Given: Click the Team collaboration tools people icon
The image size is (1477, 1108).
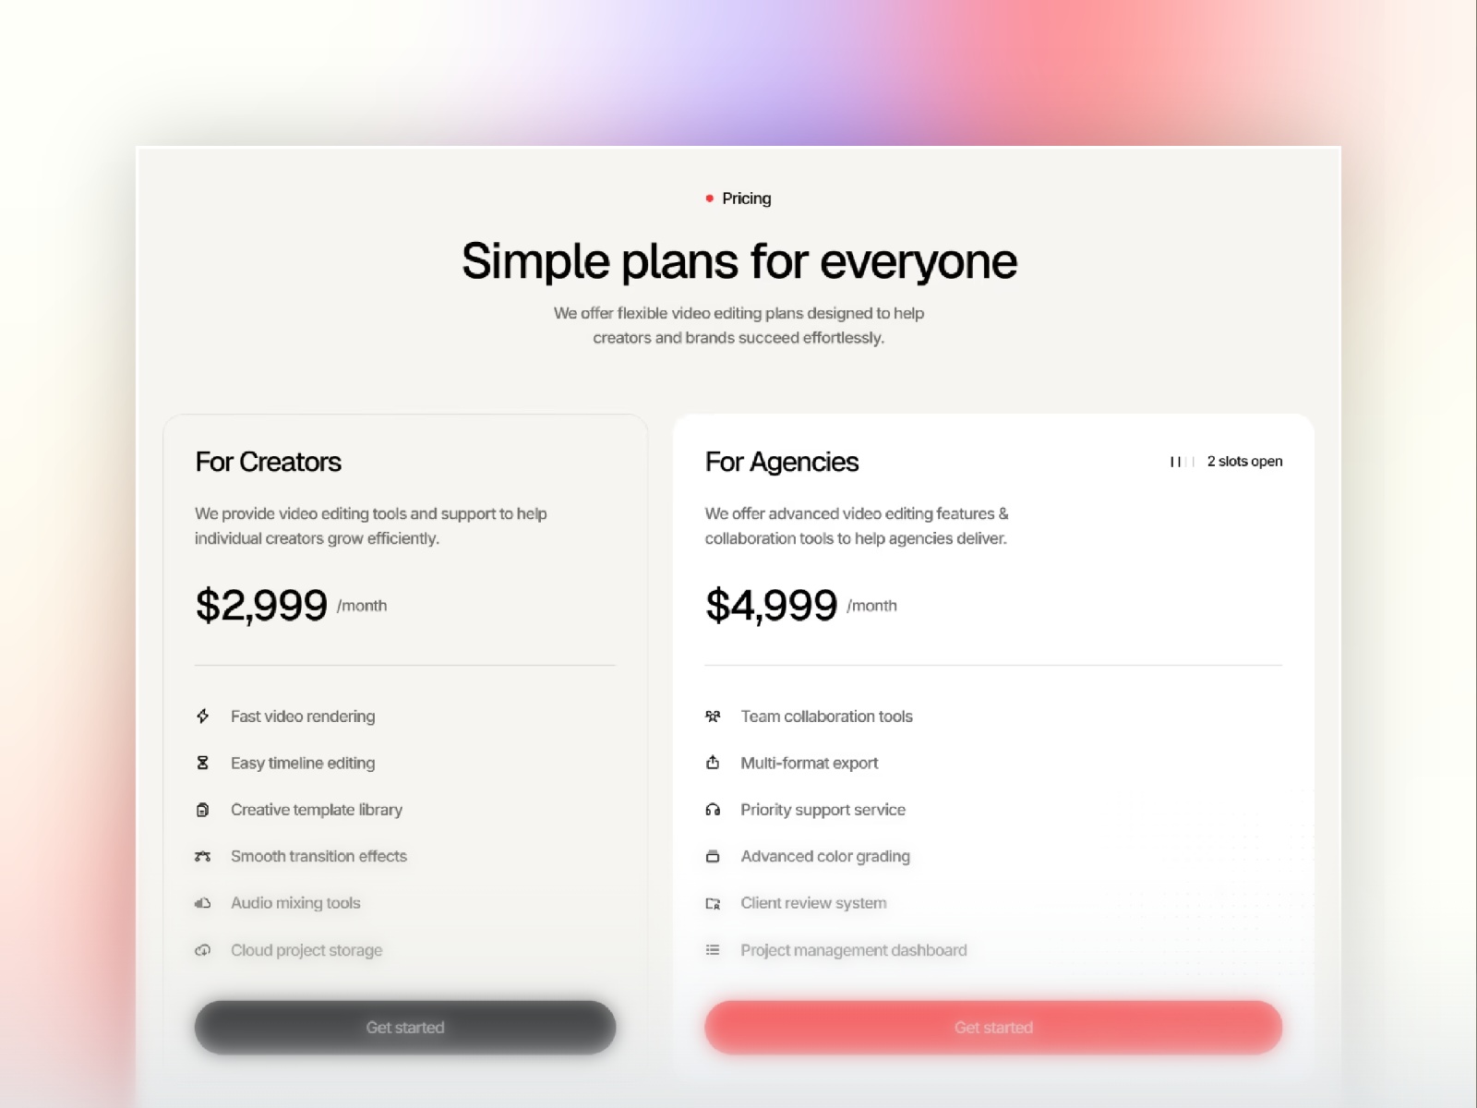Looking at the screenshot, I should pos(713,716).
